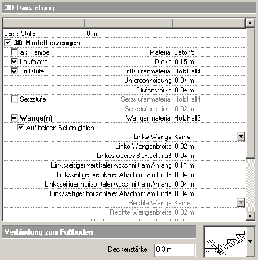
Task: Toggle the 3D Modell erzeugen checkbox
Action: (x=7, y=43)
